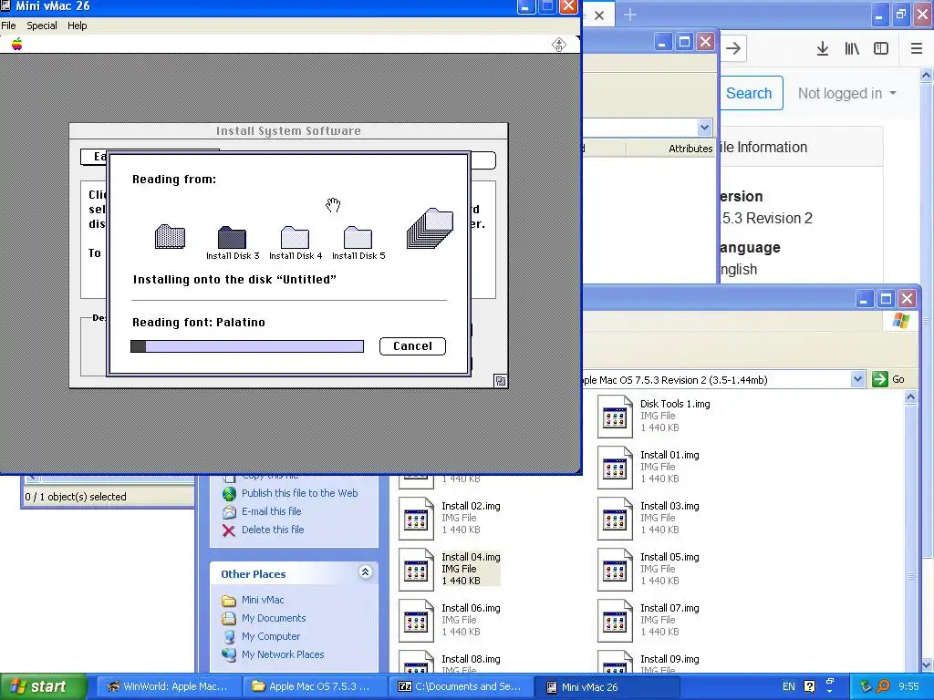
Task: Cancel the system software installation
Action: pos(412,346)
